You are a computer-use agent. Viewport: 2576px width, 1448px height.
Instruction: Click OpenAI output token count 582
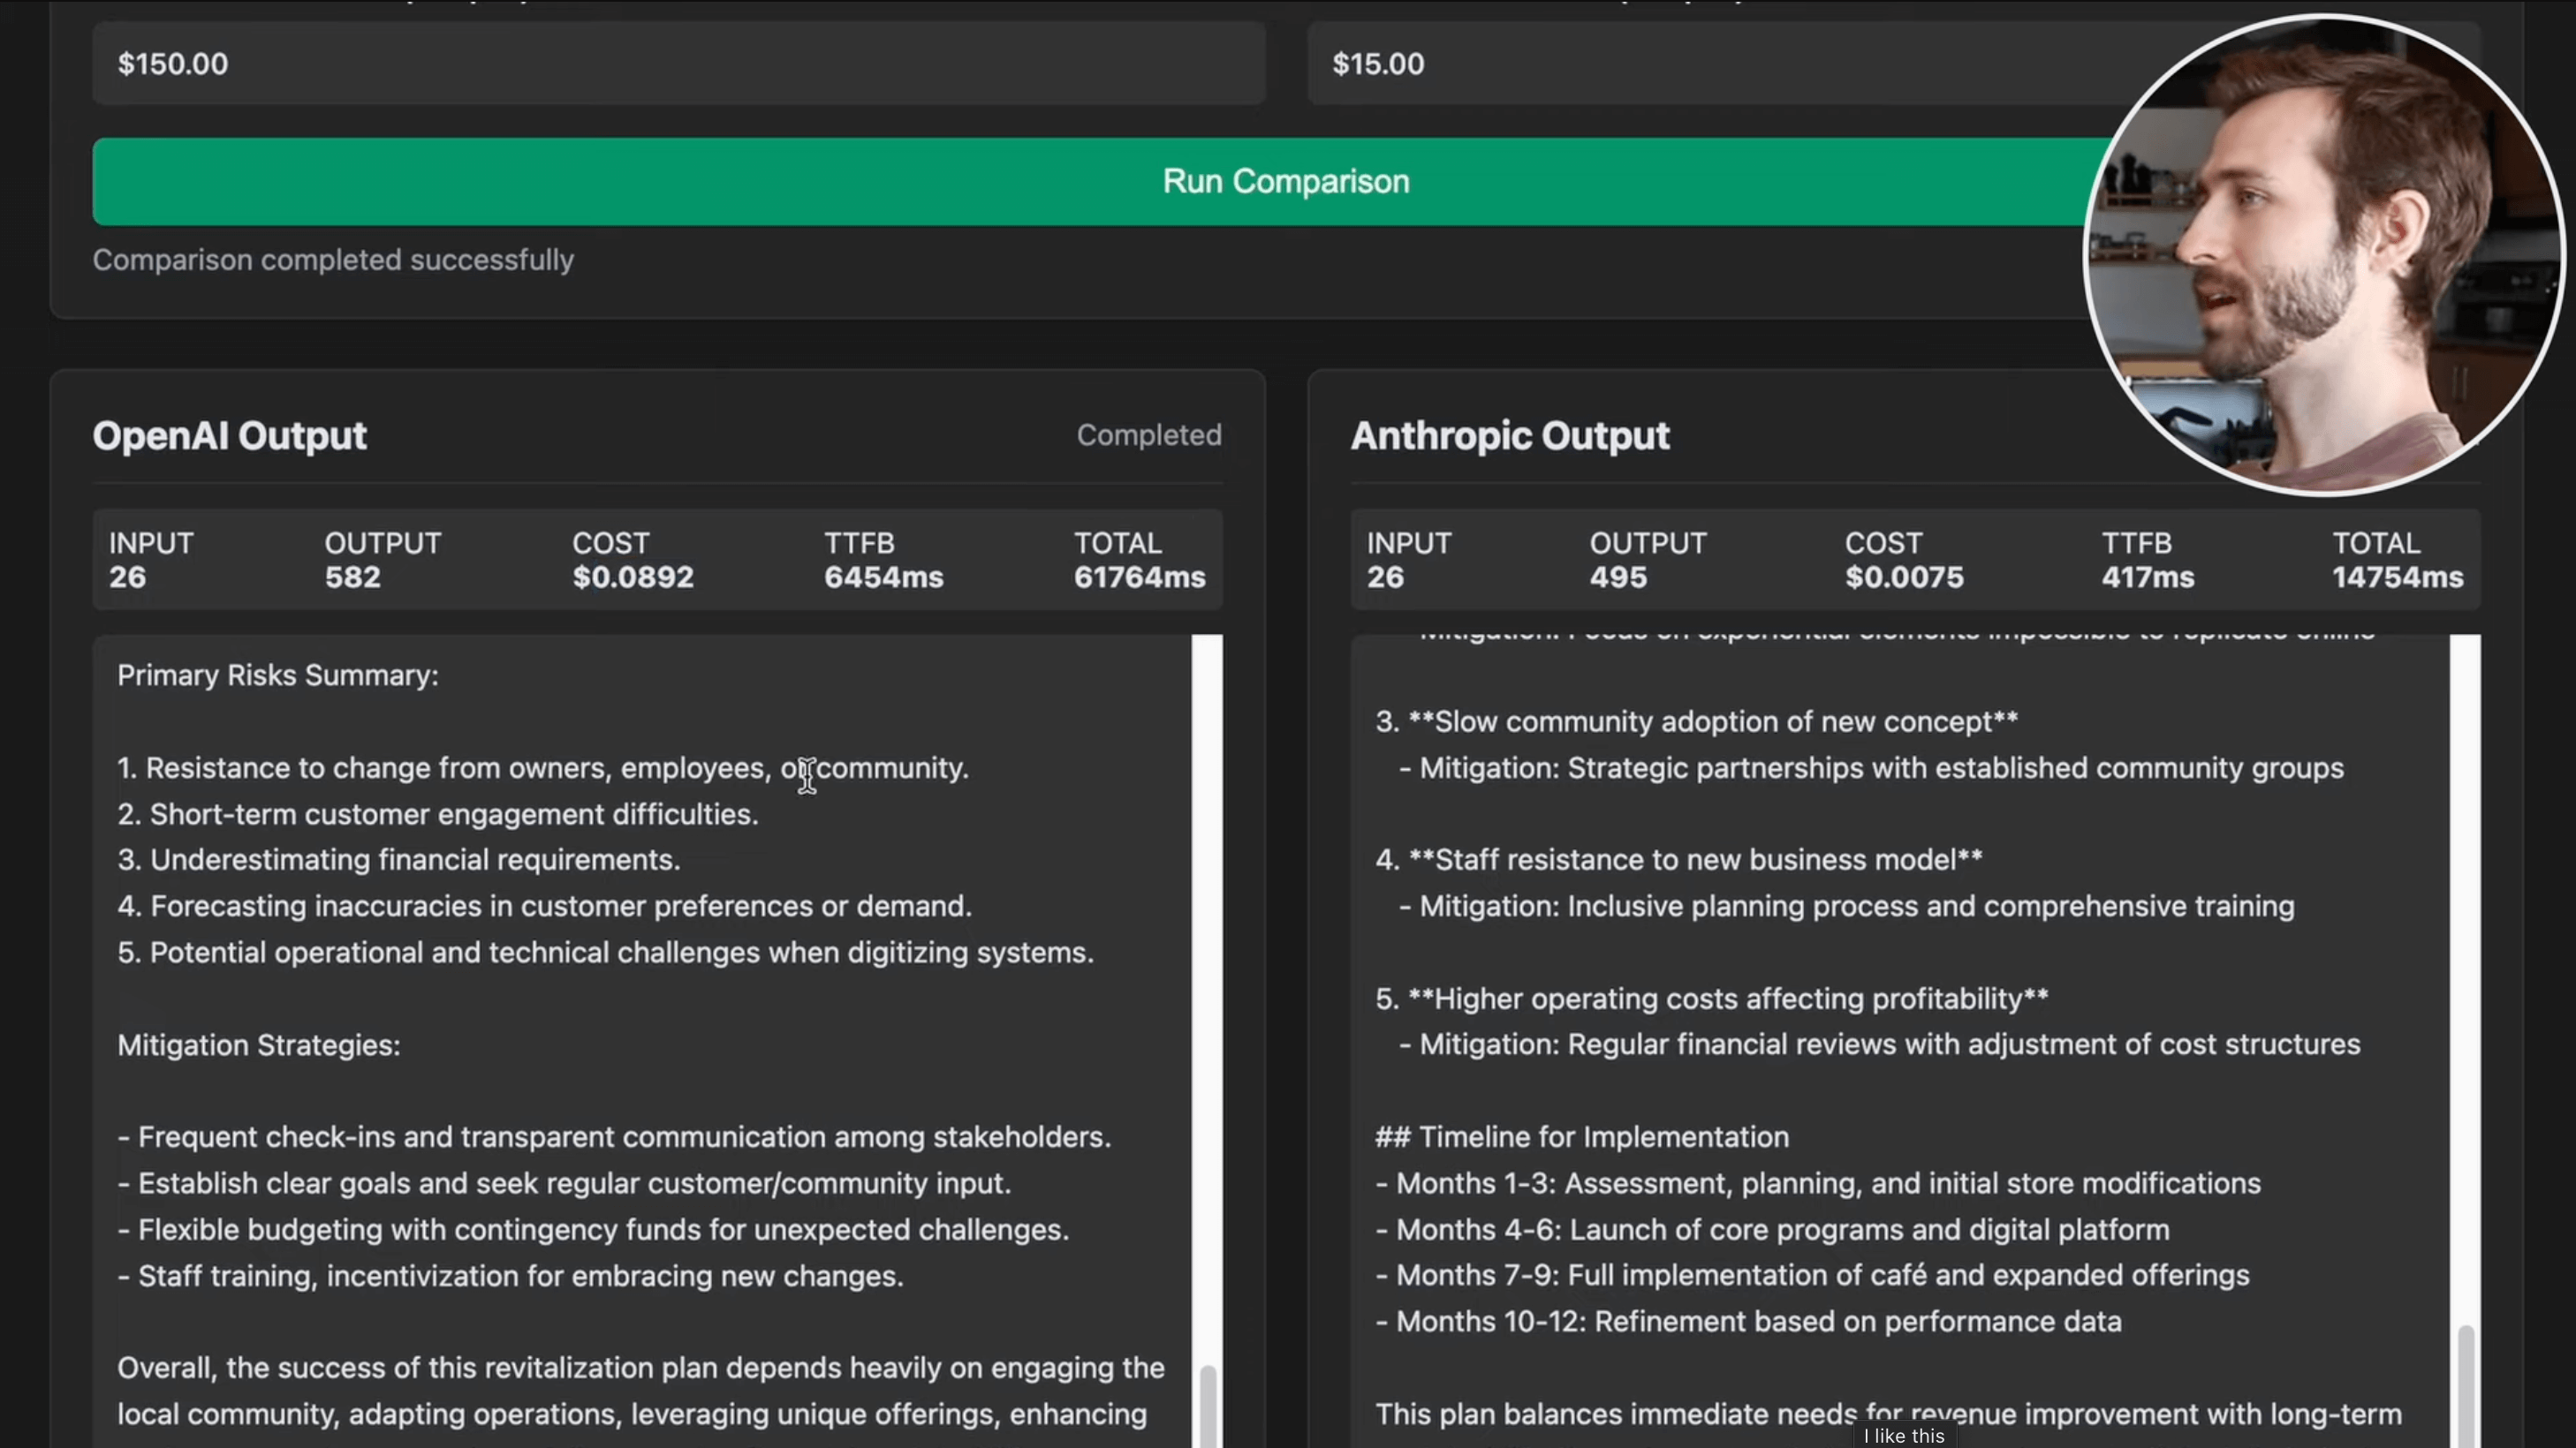pos(353,577)
